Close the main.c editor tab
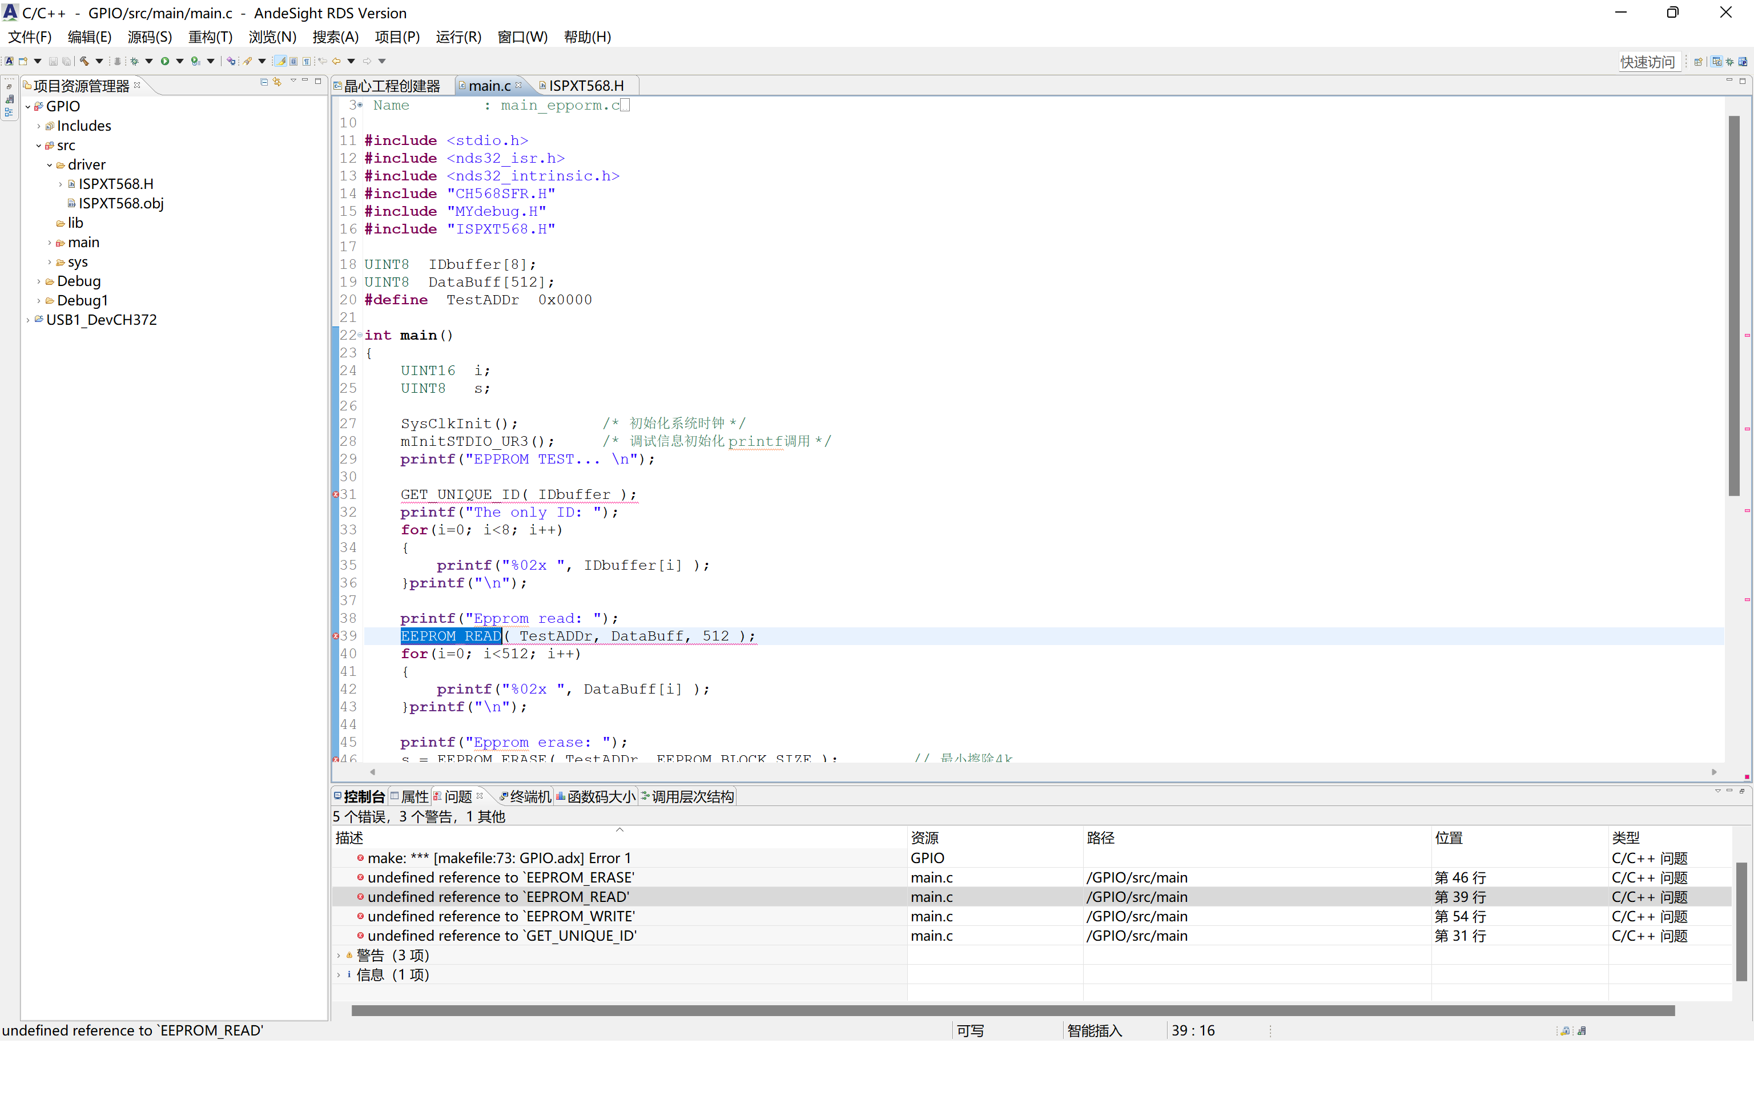Screen dimensions: 1754x1096 pos(519,86)
